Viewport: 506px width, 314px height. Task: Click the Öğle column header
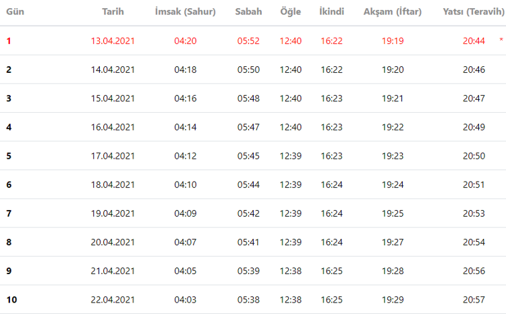pyautogui.click(x=291, y=12)
